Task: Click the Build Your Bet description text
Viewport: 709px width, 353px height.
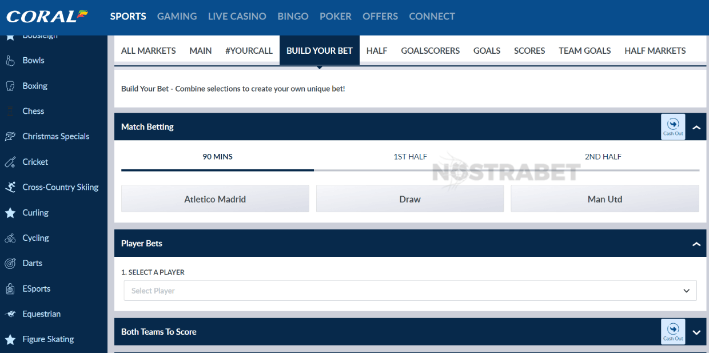Action: (233, 89)
